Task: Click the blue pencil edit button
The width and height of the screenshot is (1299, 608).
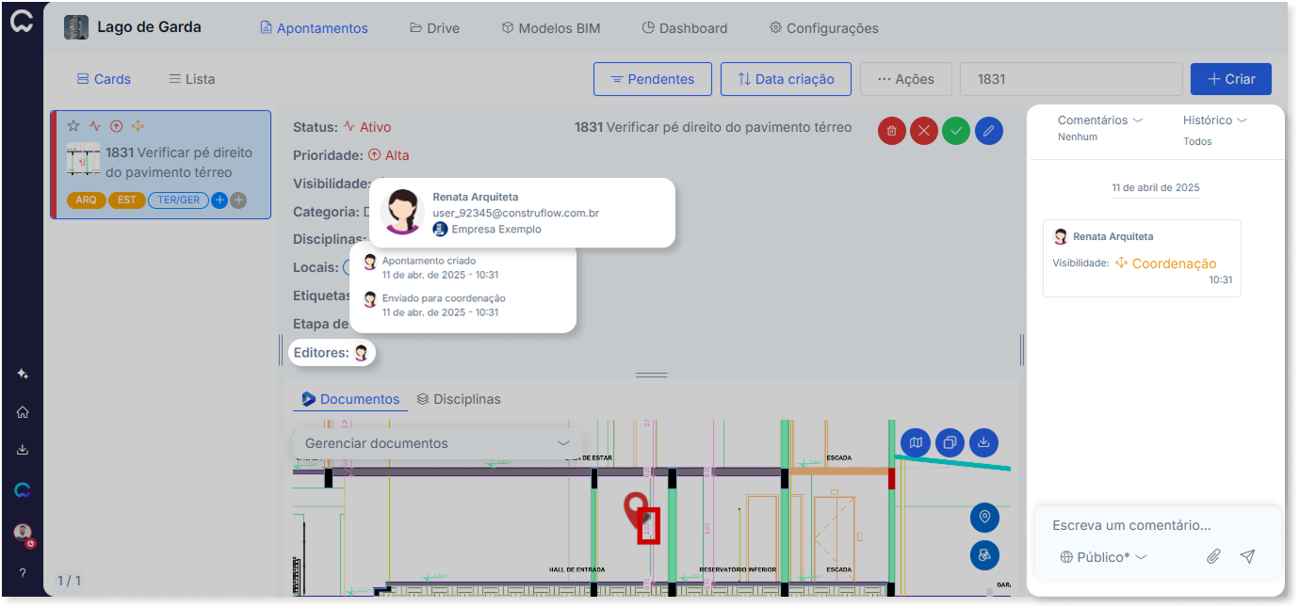Action: pyautogui.click(x=988, y=131)
